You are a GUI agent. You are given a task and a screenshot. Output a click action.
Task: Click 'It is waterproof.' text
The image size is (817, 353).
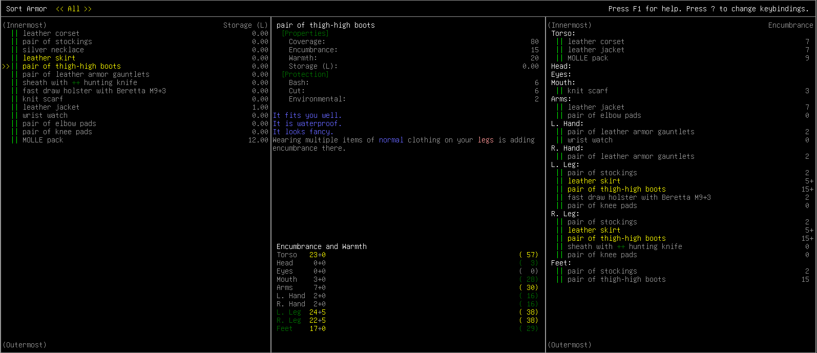click(x=307, y=123)
